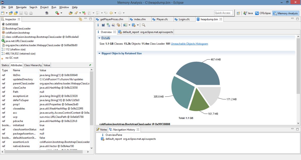Viewport: 301px width, 160px height.
Task: Collapse Biggest Objects by Retained Size section
Action: (x=99, y=53)
